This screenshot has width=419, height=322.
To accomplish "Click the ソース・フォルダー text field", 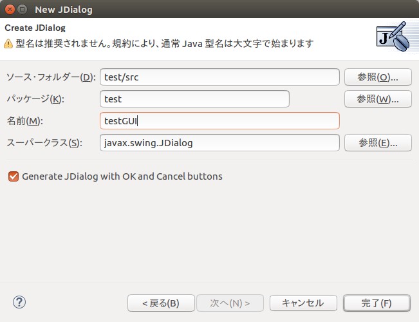I will (219, 77).
